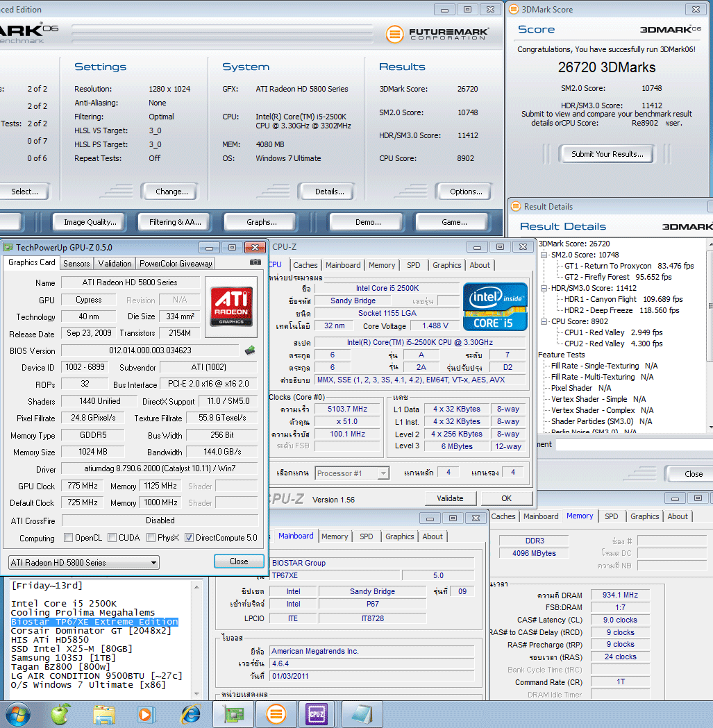Click the GPU-Z screenshot camera icon
Viewport: 713px width, 728px height.
tap(255, 262)
